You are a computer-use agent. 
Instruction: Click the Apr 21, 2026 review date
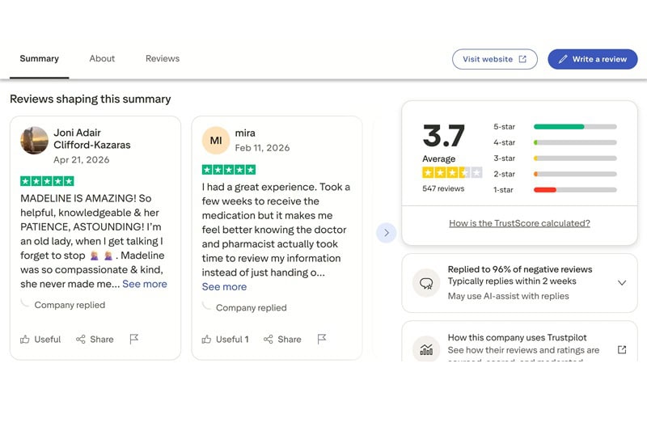coord(82,159)
